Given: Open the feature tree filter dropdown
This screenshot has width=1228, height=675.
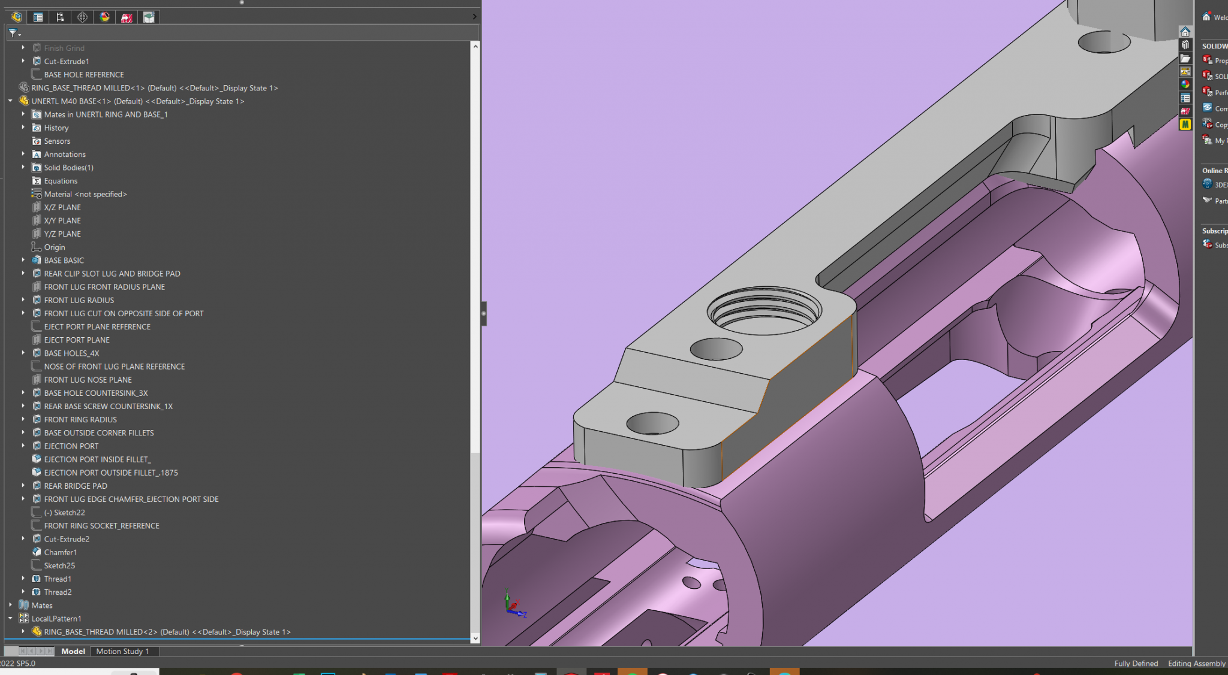Looking at the screenshot, I should pos(14,34).
